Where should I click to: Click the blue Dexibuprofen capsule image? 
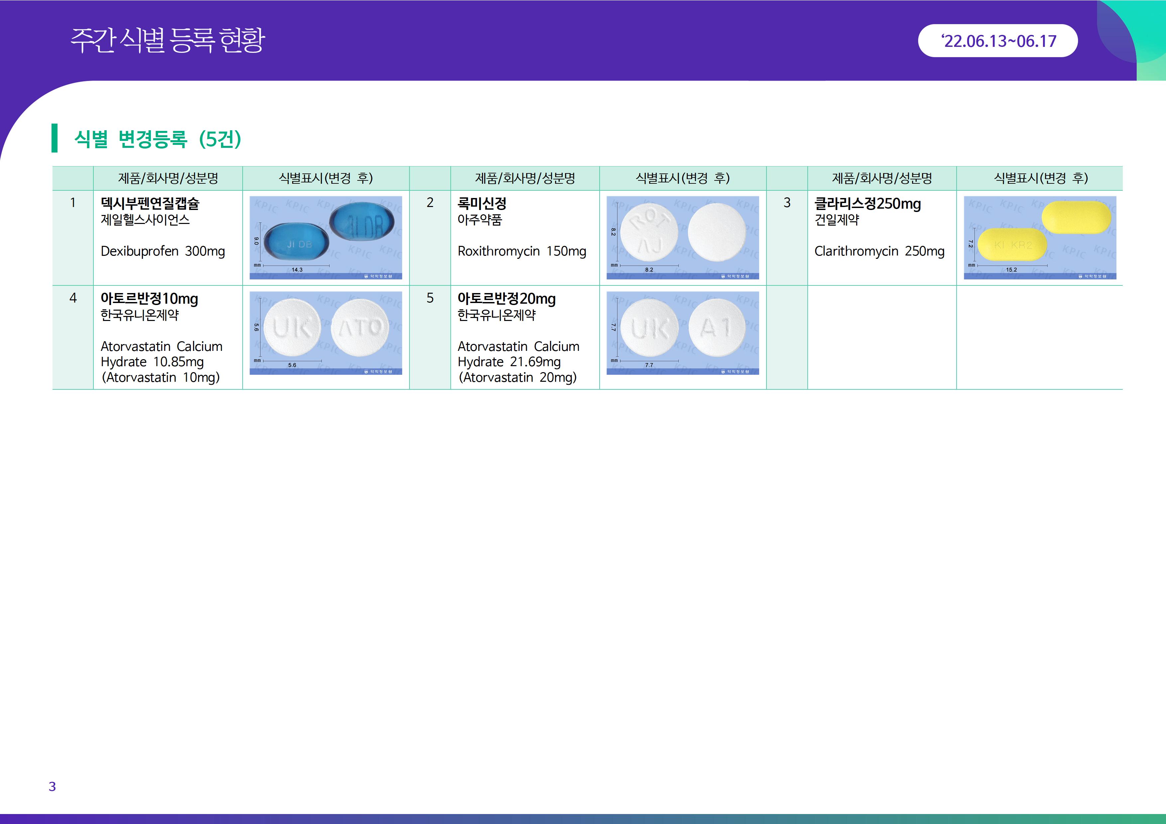point(325,238)
